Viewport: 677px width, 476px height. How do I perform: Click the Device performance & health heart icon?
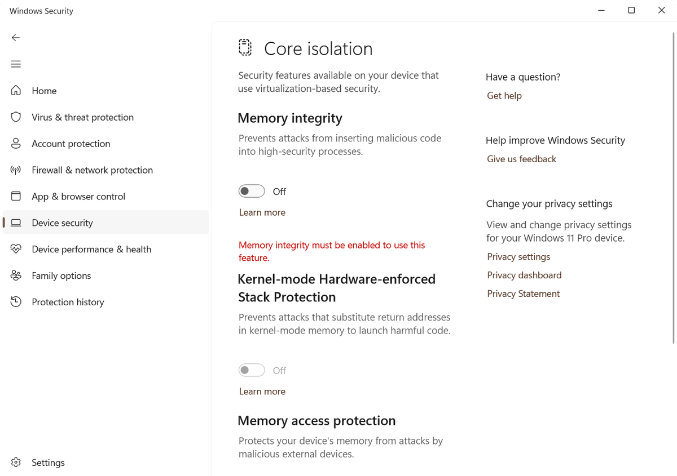pyautogui.click(x=16, y=249)
